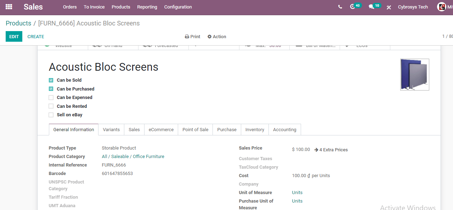
Task: Open the user avatar menu
Action: 442,7
